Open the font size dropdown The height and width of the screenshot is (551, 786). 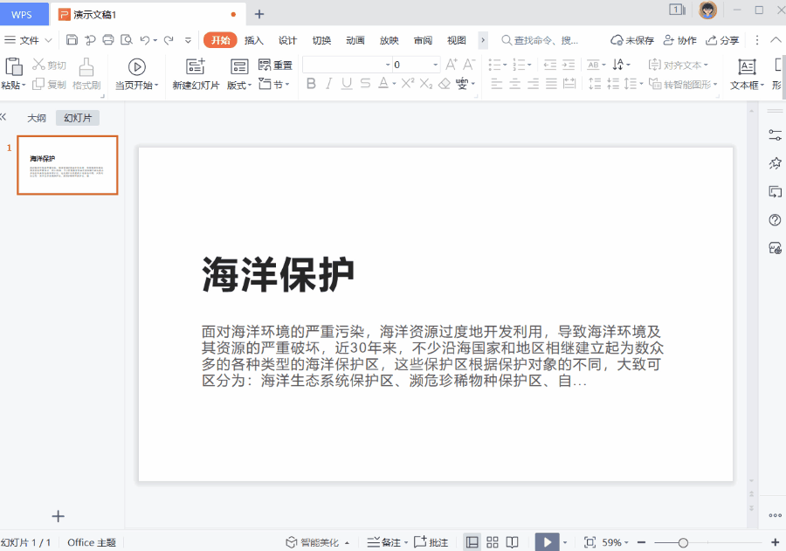(x=435, y=65)
